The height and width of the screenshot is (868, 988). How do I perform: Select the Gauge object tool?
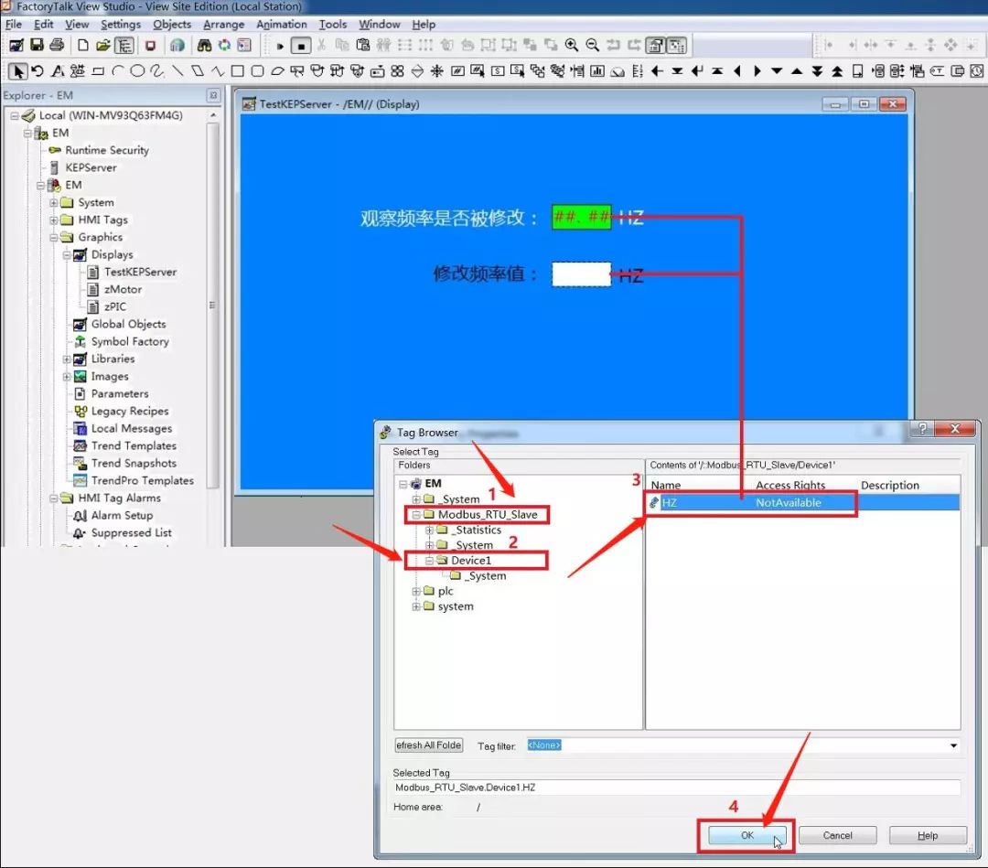(617, 71)
